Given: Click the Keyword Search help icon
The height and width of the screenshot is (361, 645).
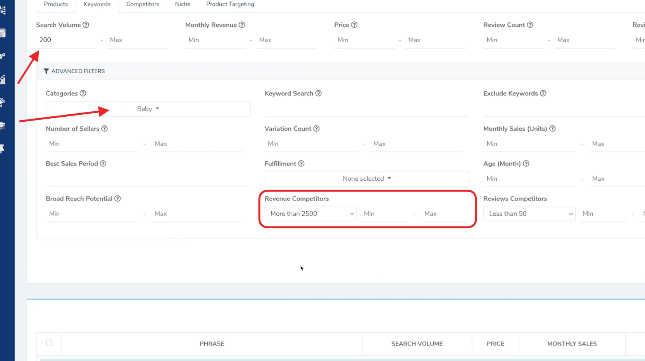Looking at the screenshot, I should (319, 93).
